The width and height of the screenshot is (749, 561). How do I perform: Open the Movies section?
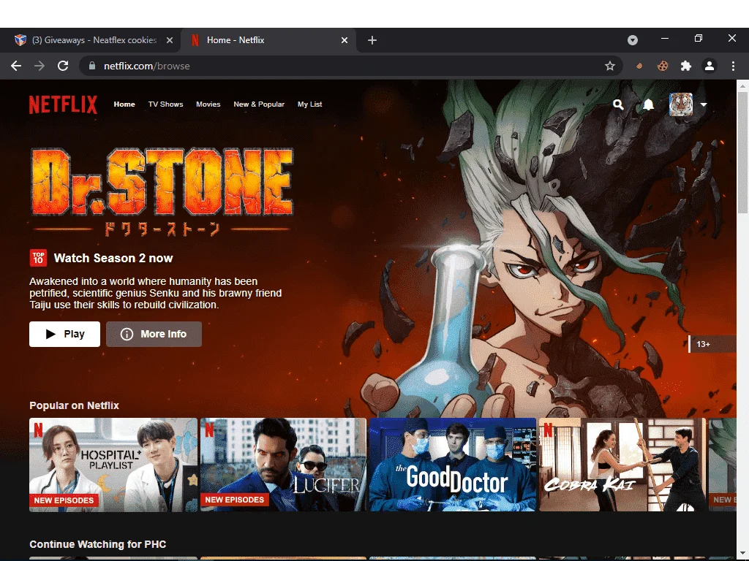pyautogui.click(x=208, y=104)
